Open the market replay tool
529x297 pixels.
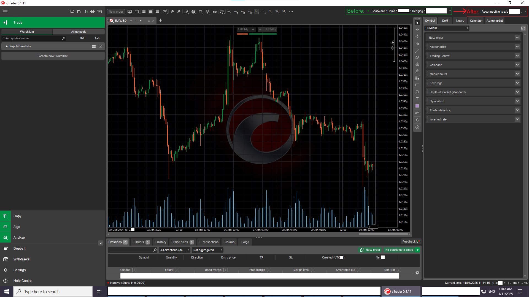[417, 127]
